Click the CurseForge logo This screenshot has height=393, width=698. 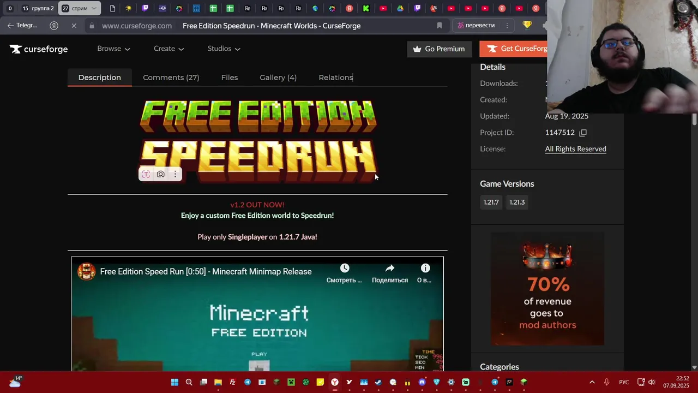[39, 49]
